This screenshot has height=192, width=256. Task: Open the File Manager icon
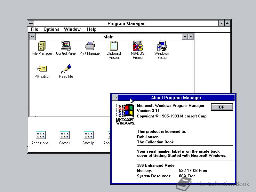tap(42, 46)
